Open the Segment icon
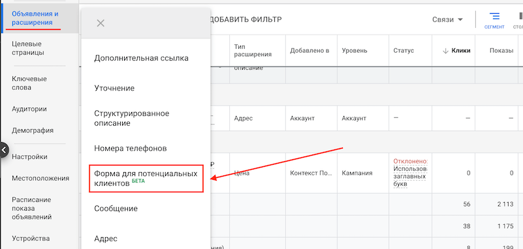 click(x=494, y=21)
